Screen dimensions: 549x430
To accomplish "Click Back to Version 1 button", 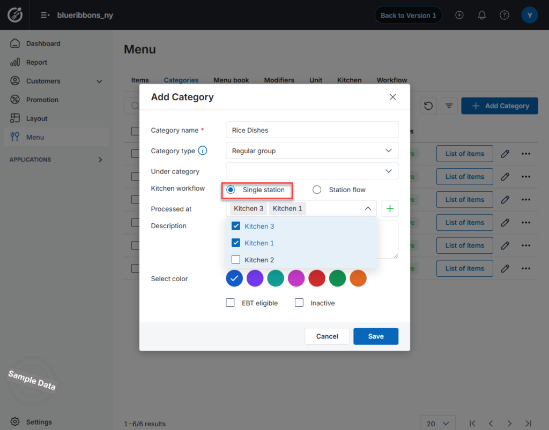I will click(408, 15).
